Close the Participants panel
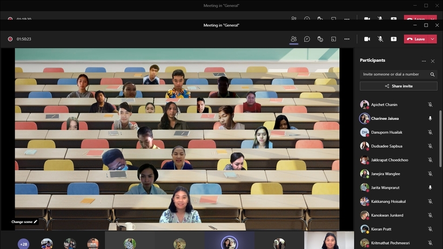The image size is (443, 249). coord(433,61)
